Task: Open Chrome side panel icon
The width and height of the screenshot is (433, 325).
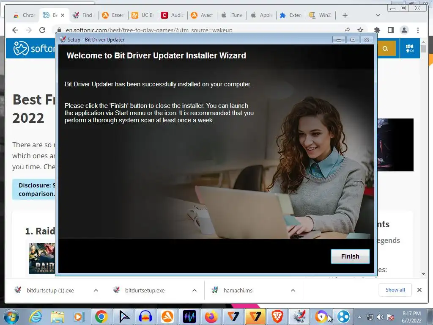Action: pos(390,30)
